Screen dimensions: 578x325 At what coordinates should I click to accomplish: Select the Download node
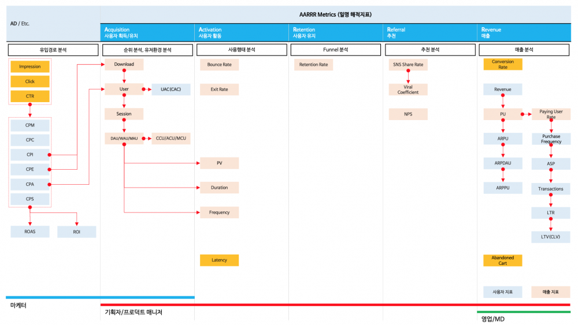tap(124, 64)
